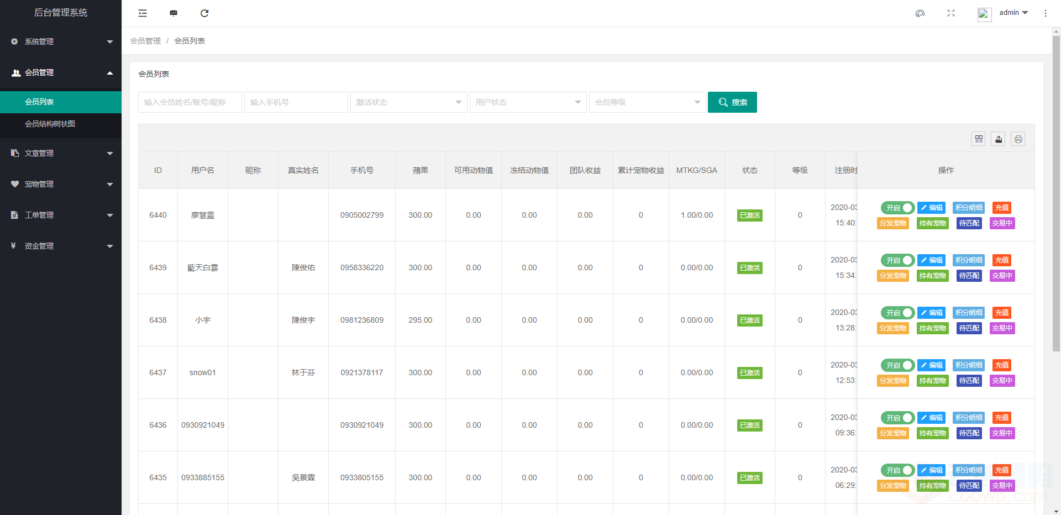The image size is (1061, 515).
Task: Click the 工单管理 file icon
Action: click(14, 215)
